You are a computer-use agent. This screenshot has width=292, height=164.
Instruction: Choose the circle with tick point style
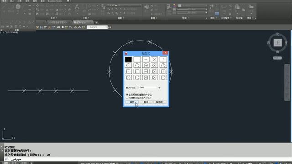[163, 65]
